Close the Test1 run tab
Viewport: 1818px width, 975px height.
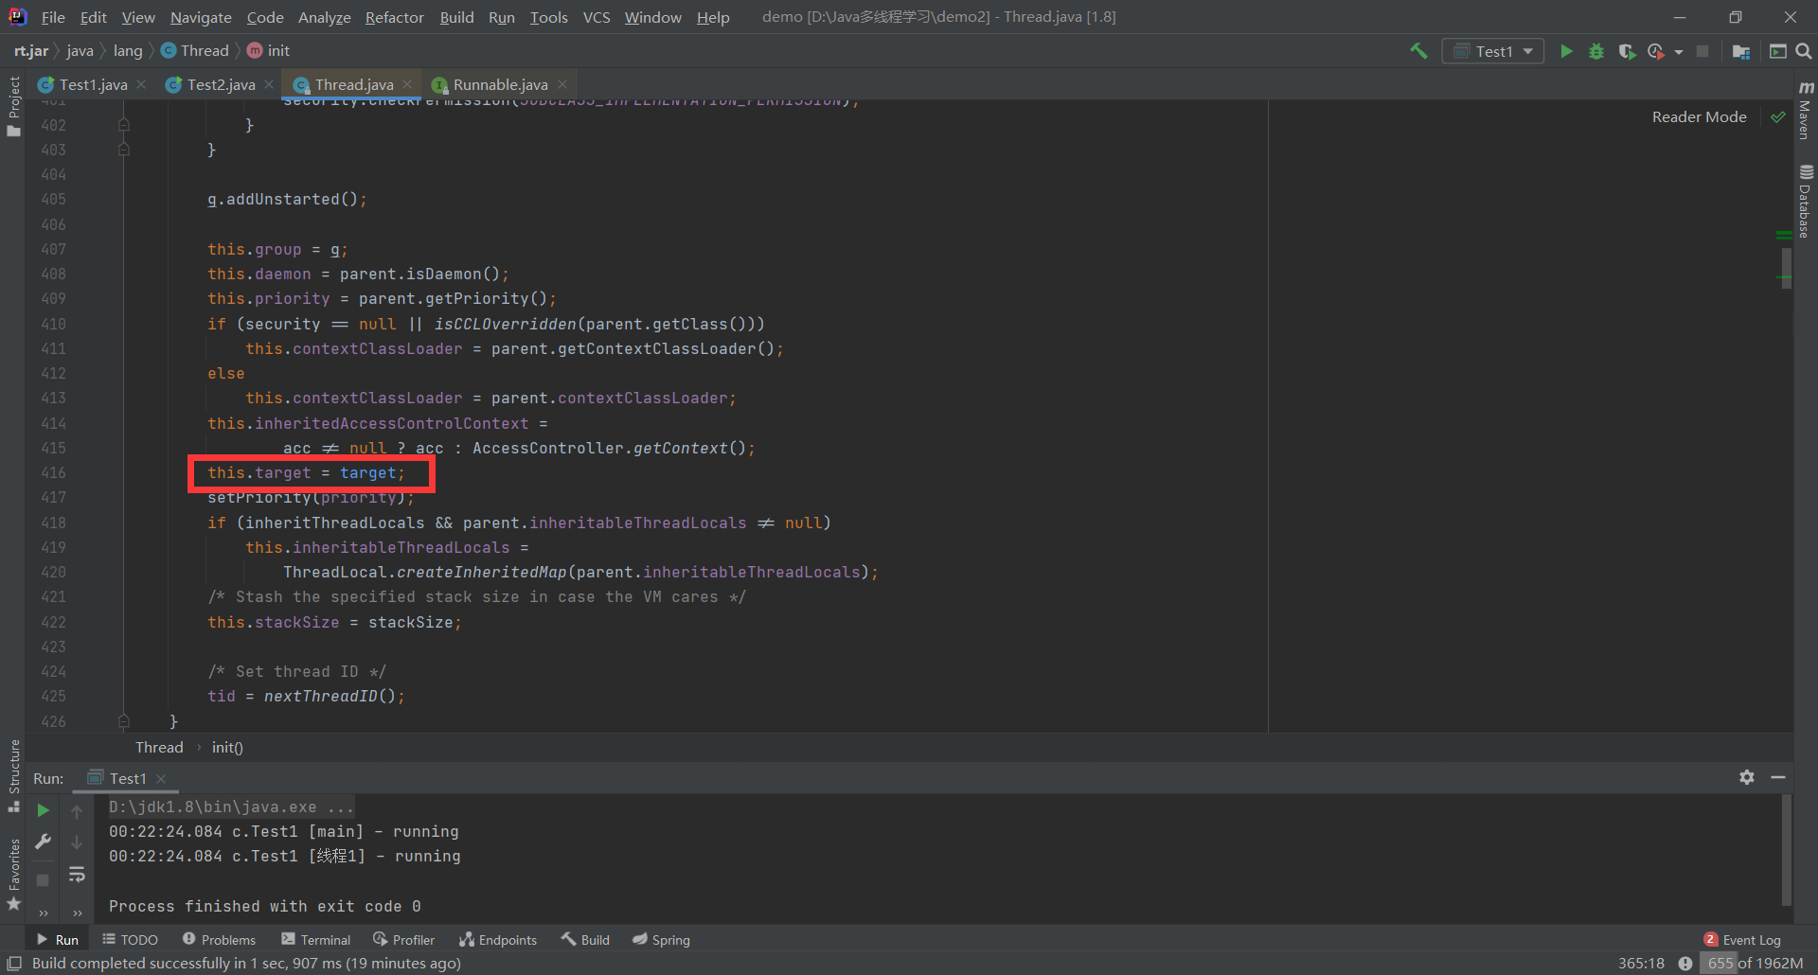(x=161, y=778)
